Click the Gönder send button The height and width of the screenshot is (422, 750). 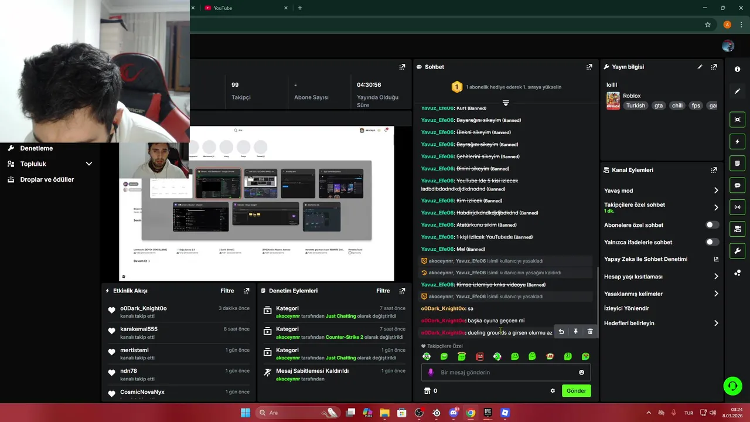tap(576, 391)
